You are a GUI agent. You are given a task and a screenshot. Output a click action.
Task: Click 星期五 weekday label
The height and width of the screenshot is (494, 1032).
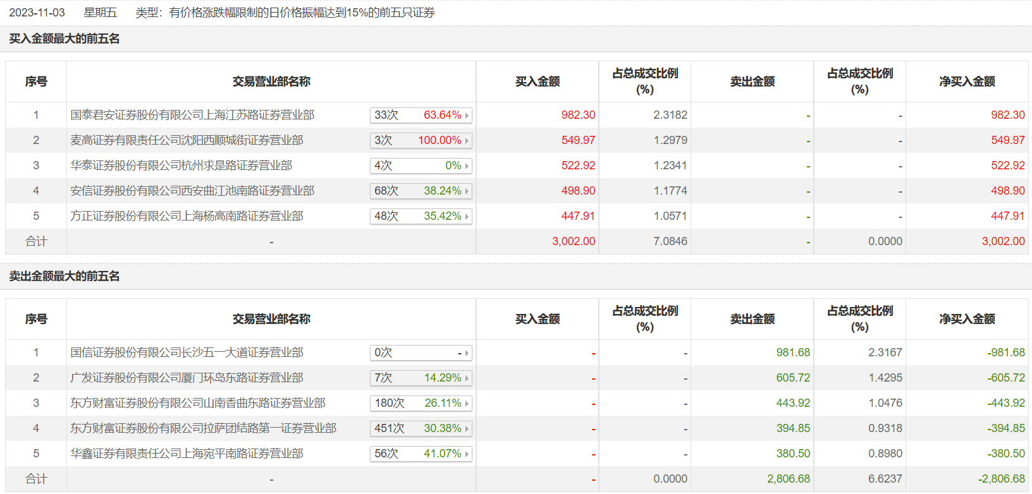(x=100, y=13)
